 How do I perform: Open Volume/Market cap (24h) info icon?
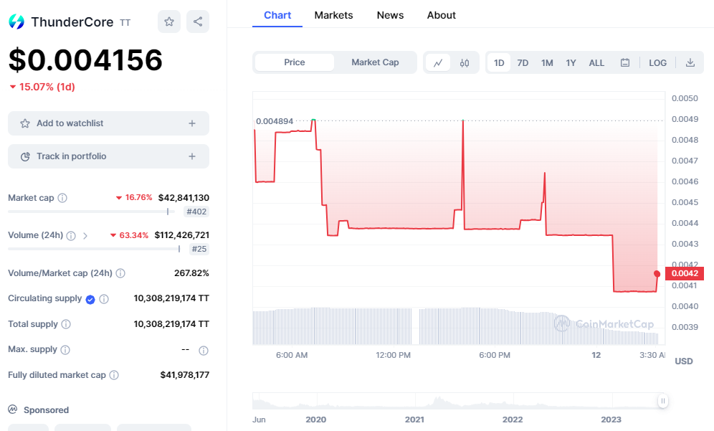[x=120, y=273]
